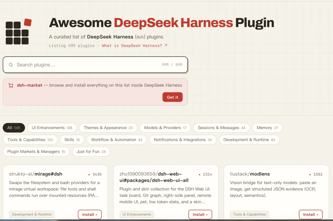Click the 'Listing 595 plugins' text
The height and width of the screenshot is (221, 333).
(x=72, y=46)
